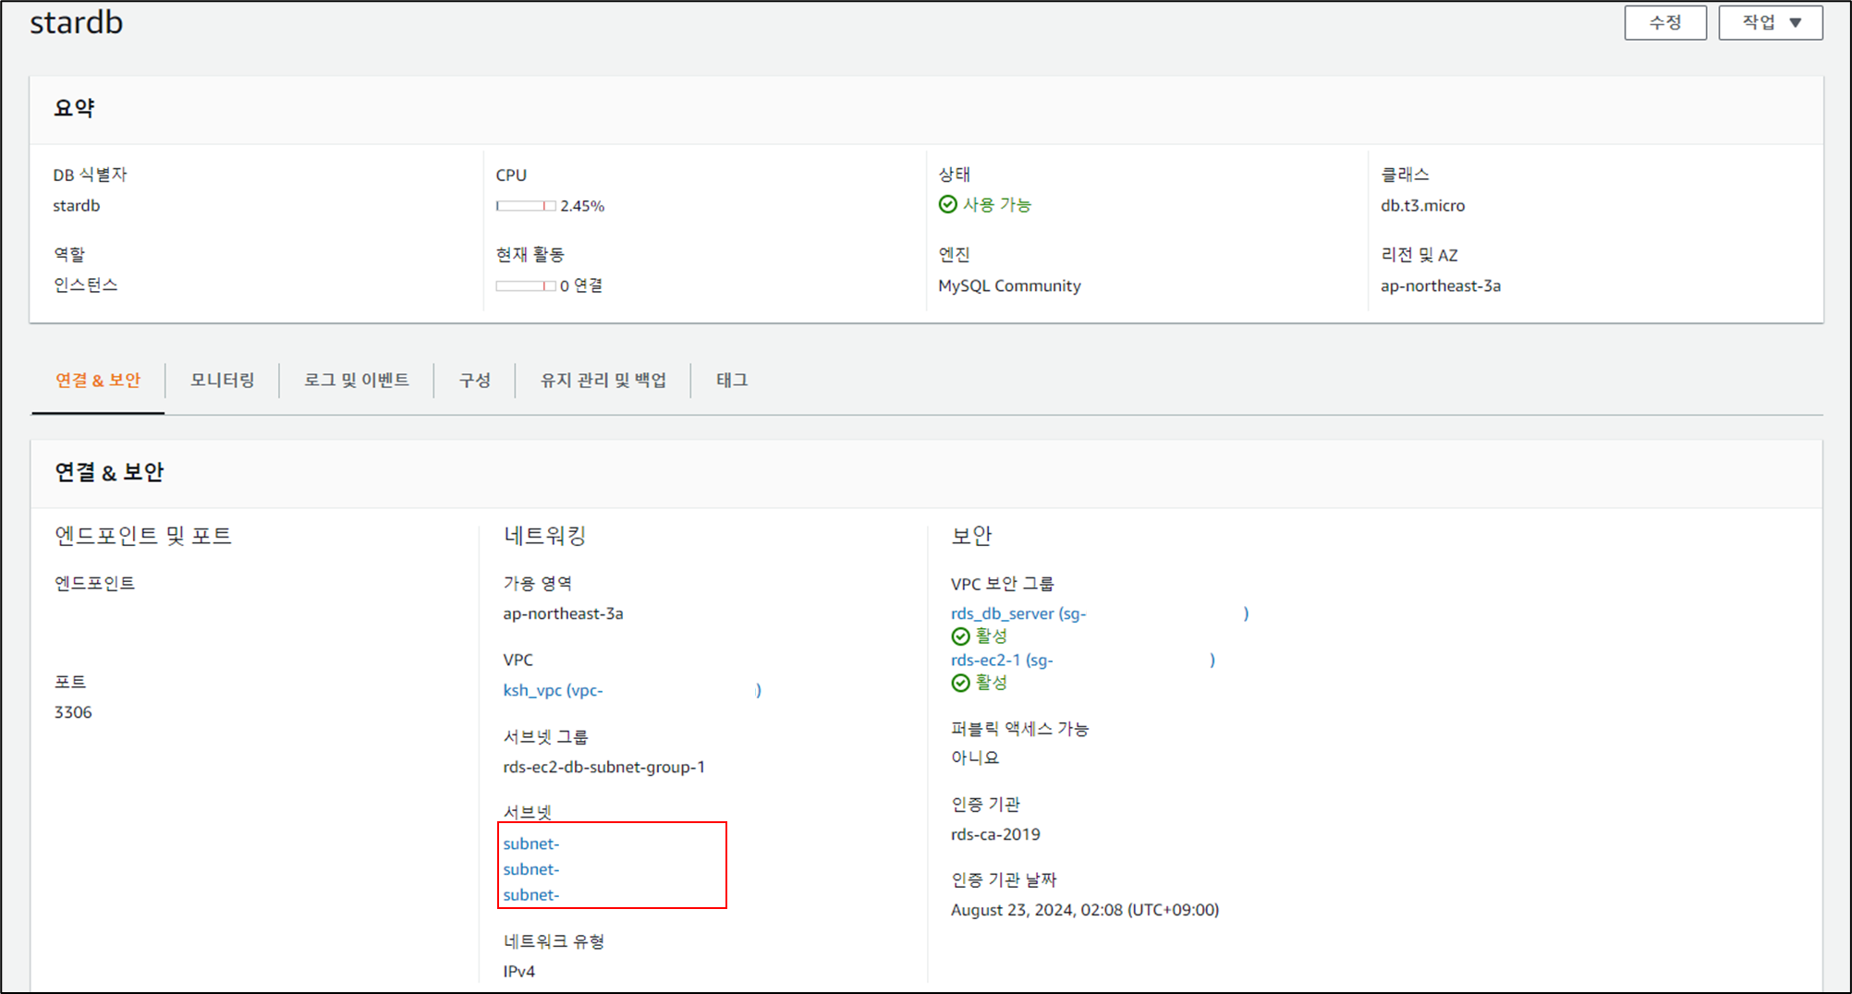Image resolution: width=1852 pixels, height=994 pixels.
Task: Click the 요약 section heading
Action: pyautogui.click(x=74, y=108)
